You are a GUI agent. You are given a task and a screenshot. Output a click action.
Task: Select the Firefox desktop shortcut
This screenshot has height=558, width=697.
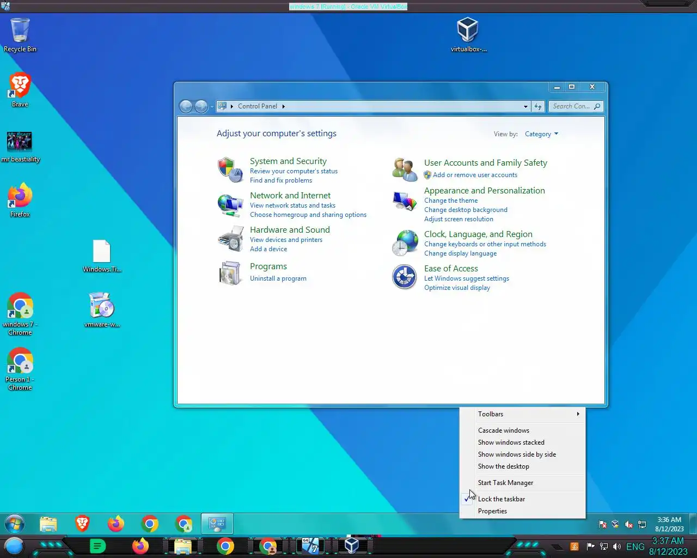coord(20,200)
